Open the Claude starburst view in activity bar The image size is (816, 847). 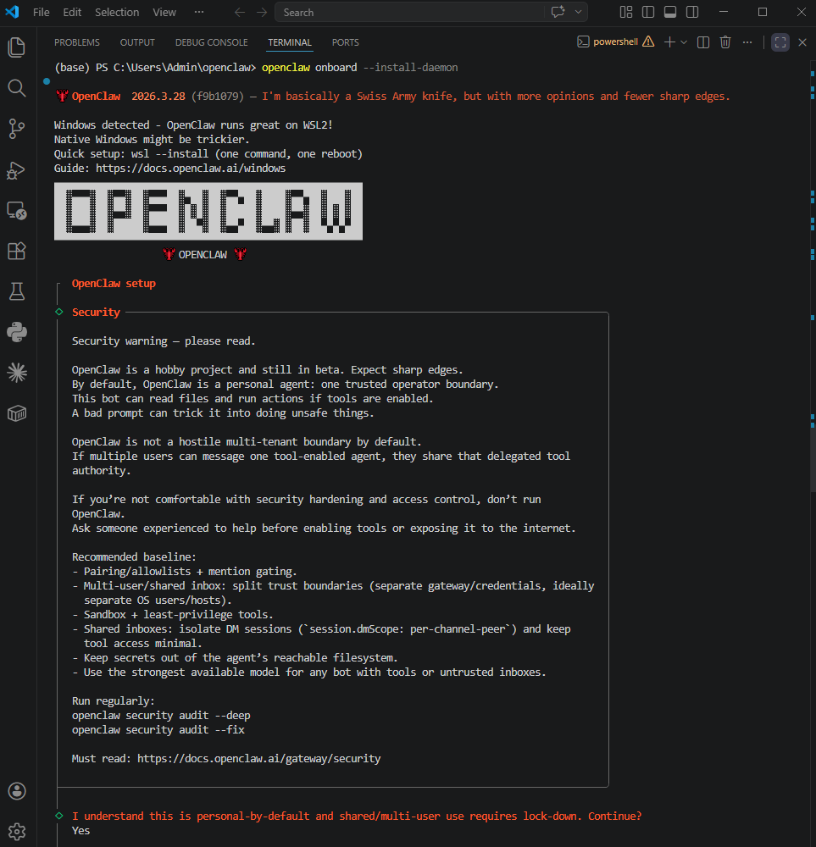pyautogui.click(x=17, y=373)
